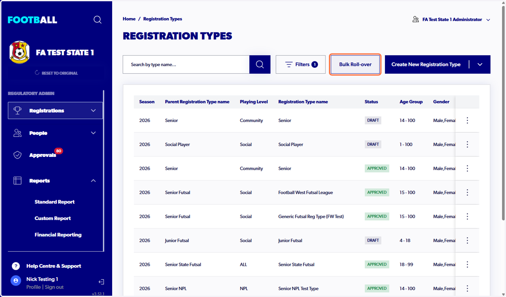This screenshot has height=297, width=506.
Task: Click the FA Test State 1 club crest
Action: coord(19,52)
